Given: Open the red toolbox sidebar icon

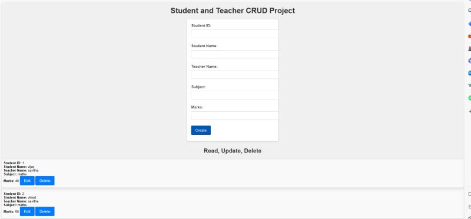Looking at the screenshot, I should (x=469, y=36).
